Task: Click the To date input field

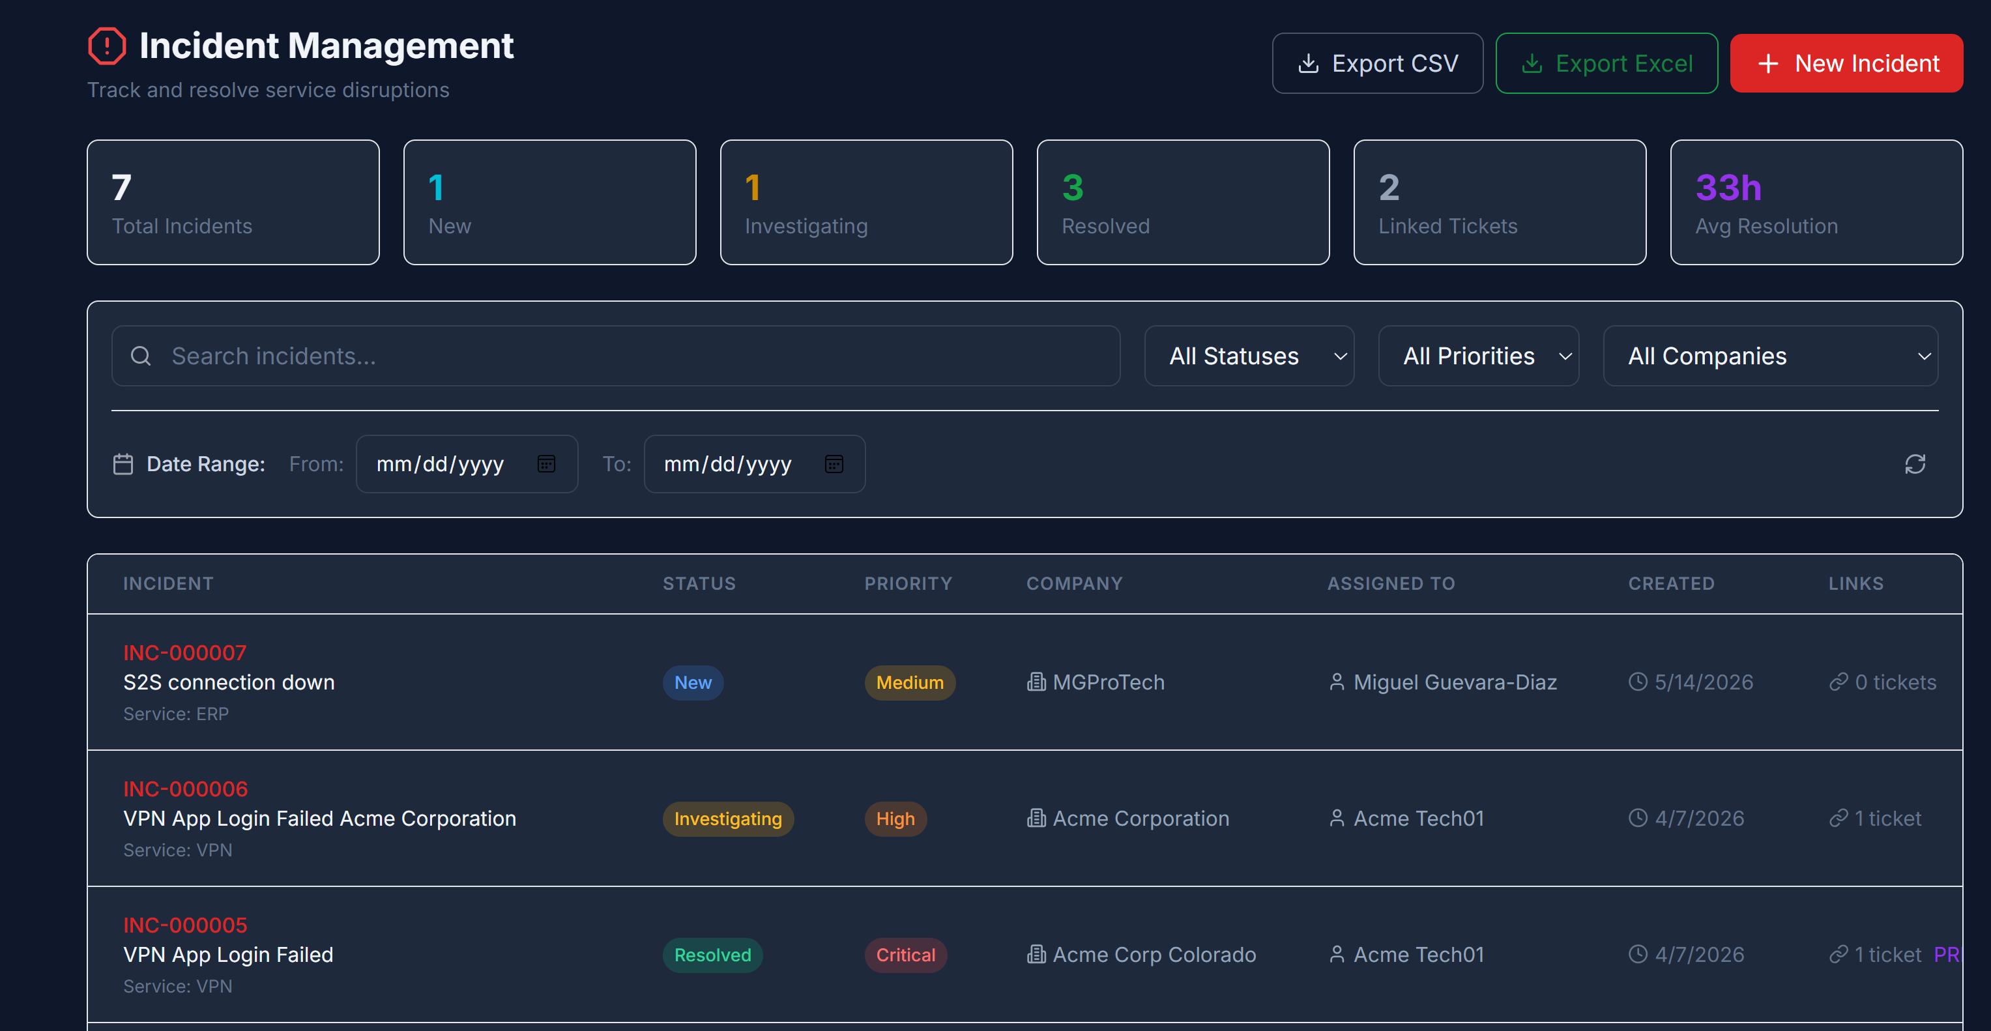Action: (754, 464)
